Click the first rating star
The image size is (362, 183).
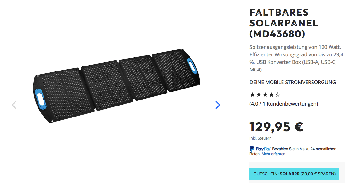point(252,94)
